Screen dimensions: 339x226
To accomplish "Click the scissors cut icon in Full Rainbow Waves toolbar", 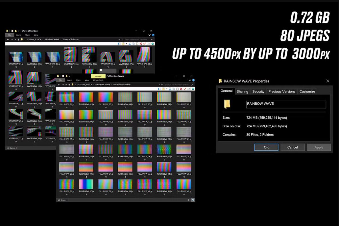I will tap(170, 89).
